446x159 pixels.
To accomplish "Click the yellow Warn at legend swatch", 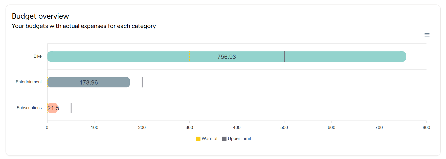I will pyautogui.click(x=198, y=139).
